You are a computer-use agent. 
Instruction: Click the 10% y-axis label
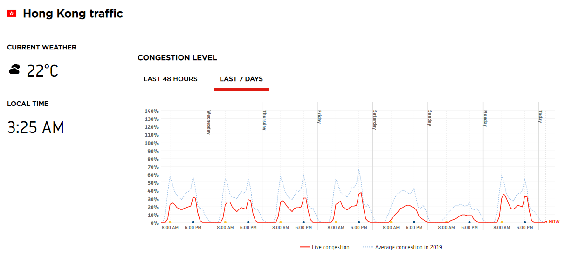click(153, 215)
